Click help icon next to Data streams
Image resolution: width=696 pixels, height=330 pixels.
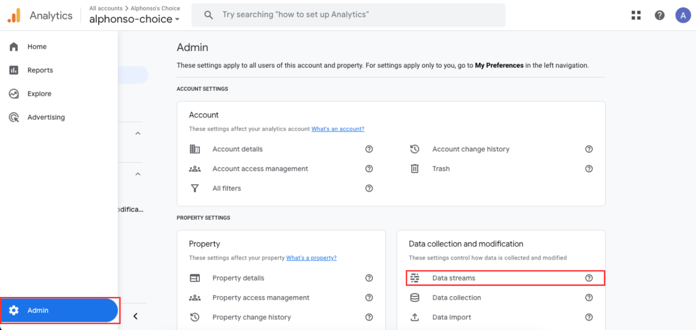pos(589,278)
